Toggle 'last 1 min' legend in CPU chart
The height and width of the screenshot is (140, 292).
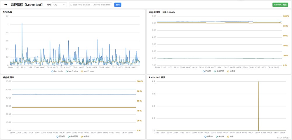pos(57,71)
